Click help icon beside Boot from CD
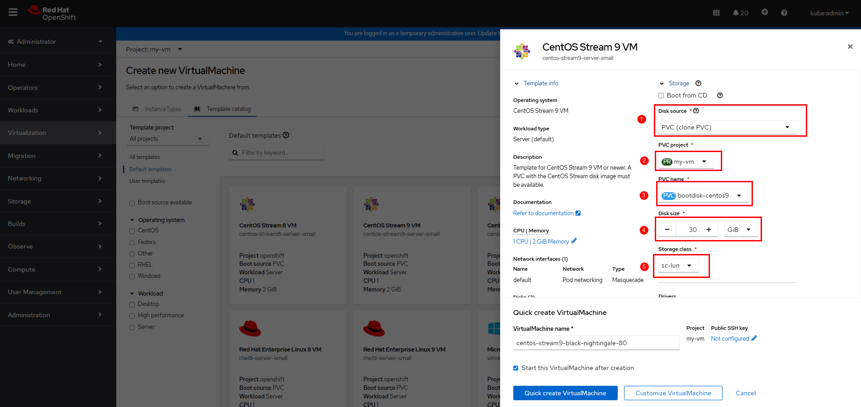The width and height of the screenshot is (861, 407). (720, 95)
